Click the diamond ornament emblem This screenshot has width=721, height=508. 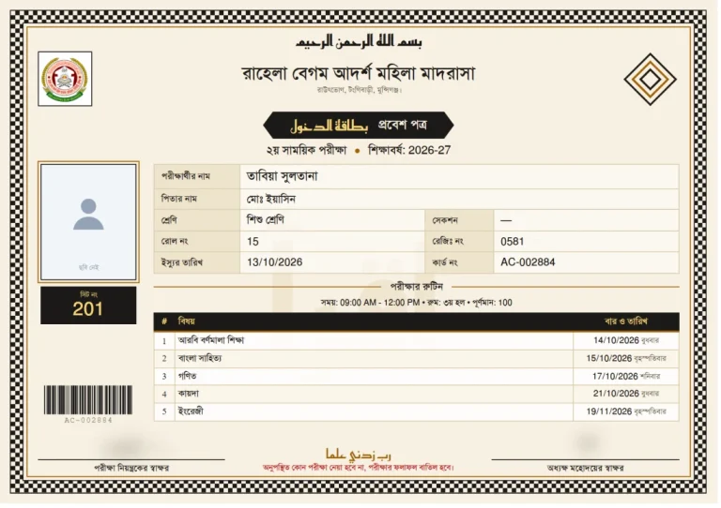coord(650,80)
